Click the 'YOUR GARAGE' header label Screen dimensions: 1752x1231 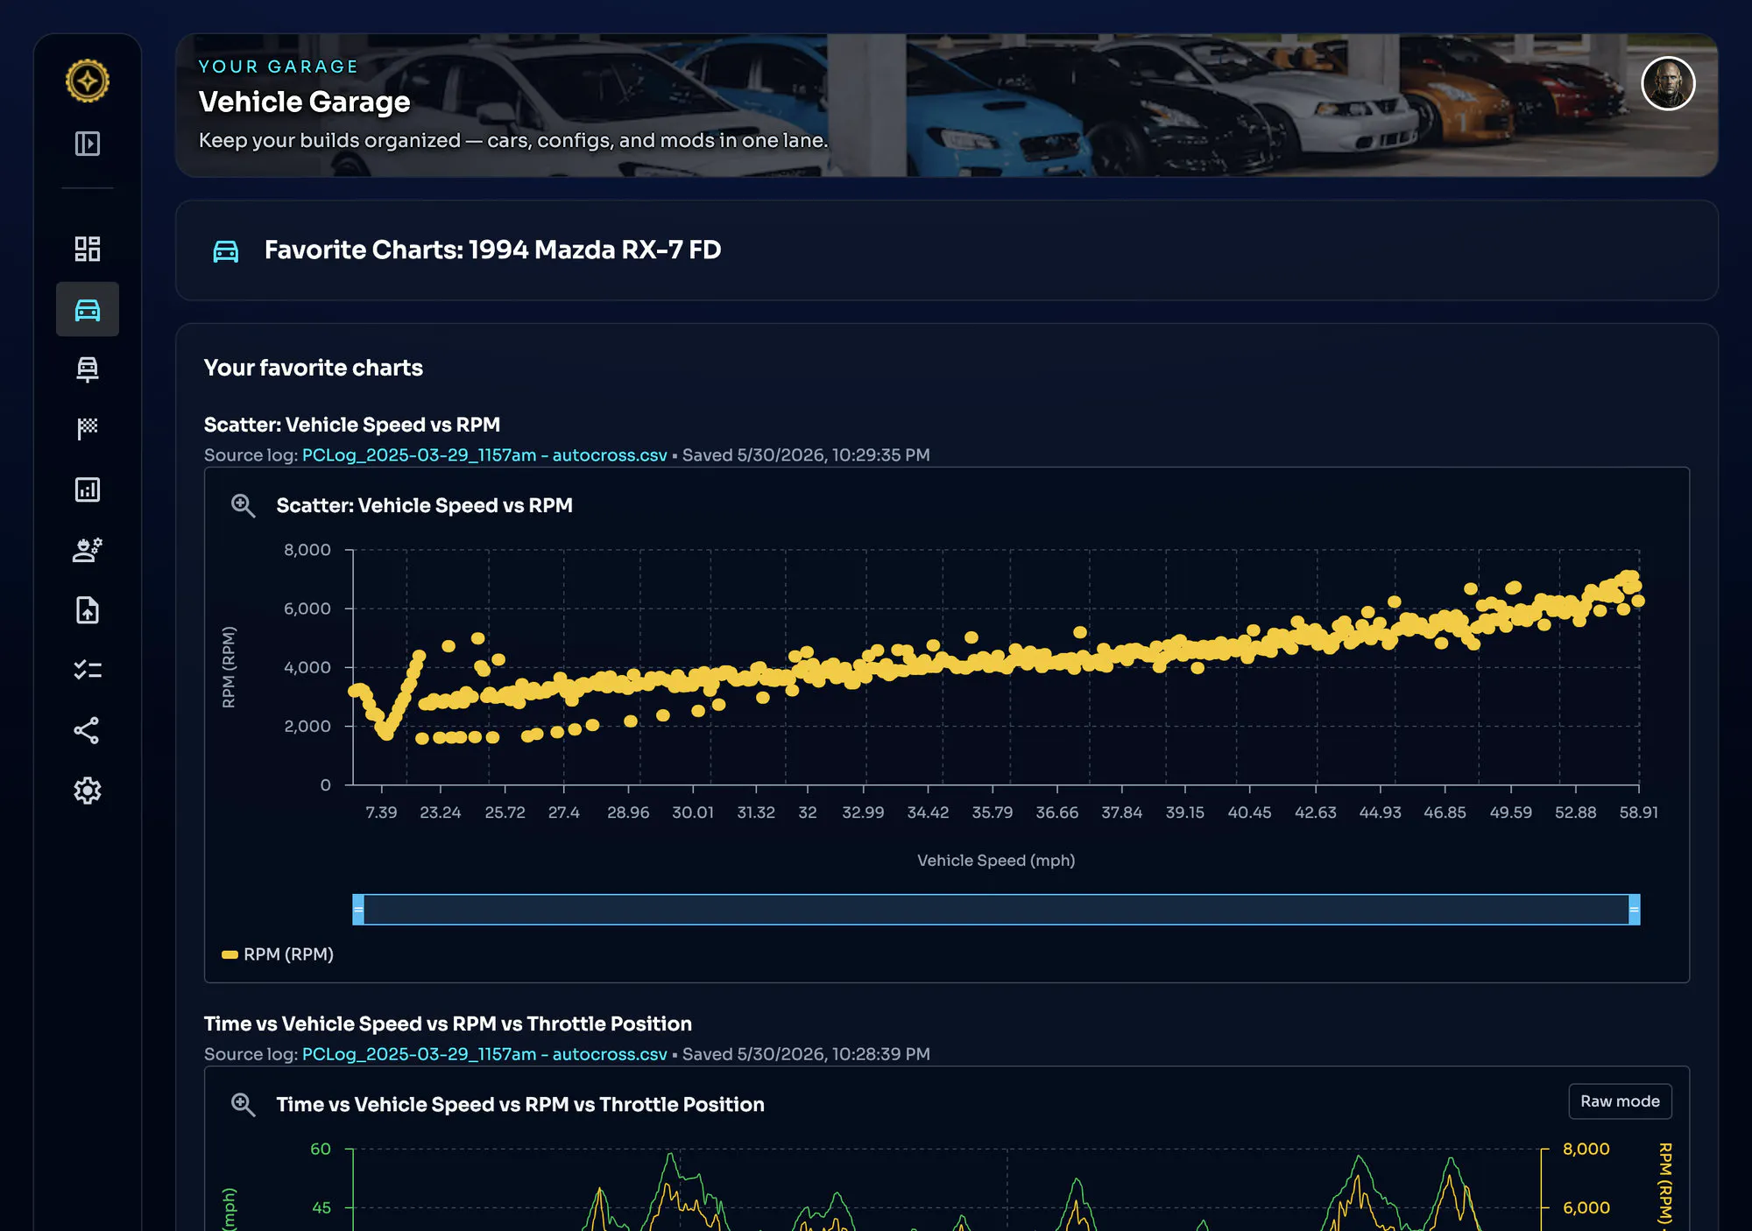(279, 67)
